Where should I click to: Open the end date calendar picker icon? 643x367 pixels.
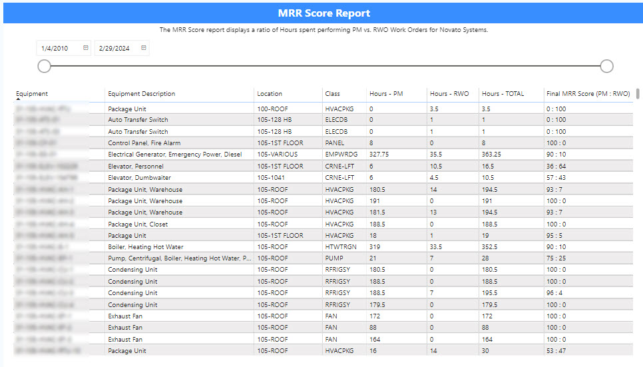coord(144,48)
